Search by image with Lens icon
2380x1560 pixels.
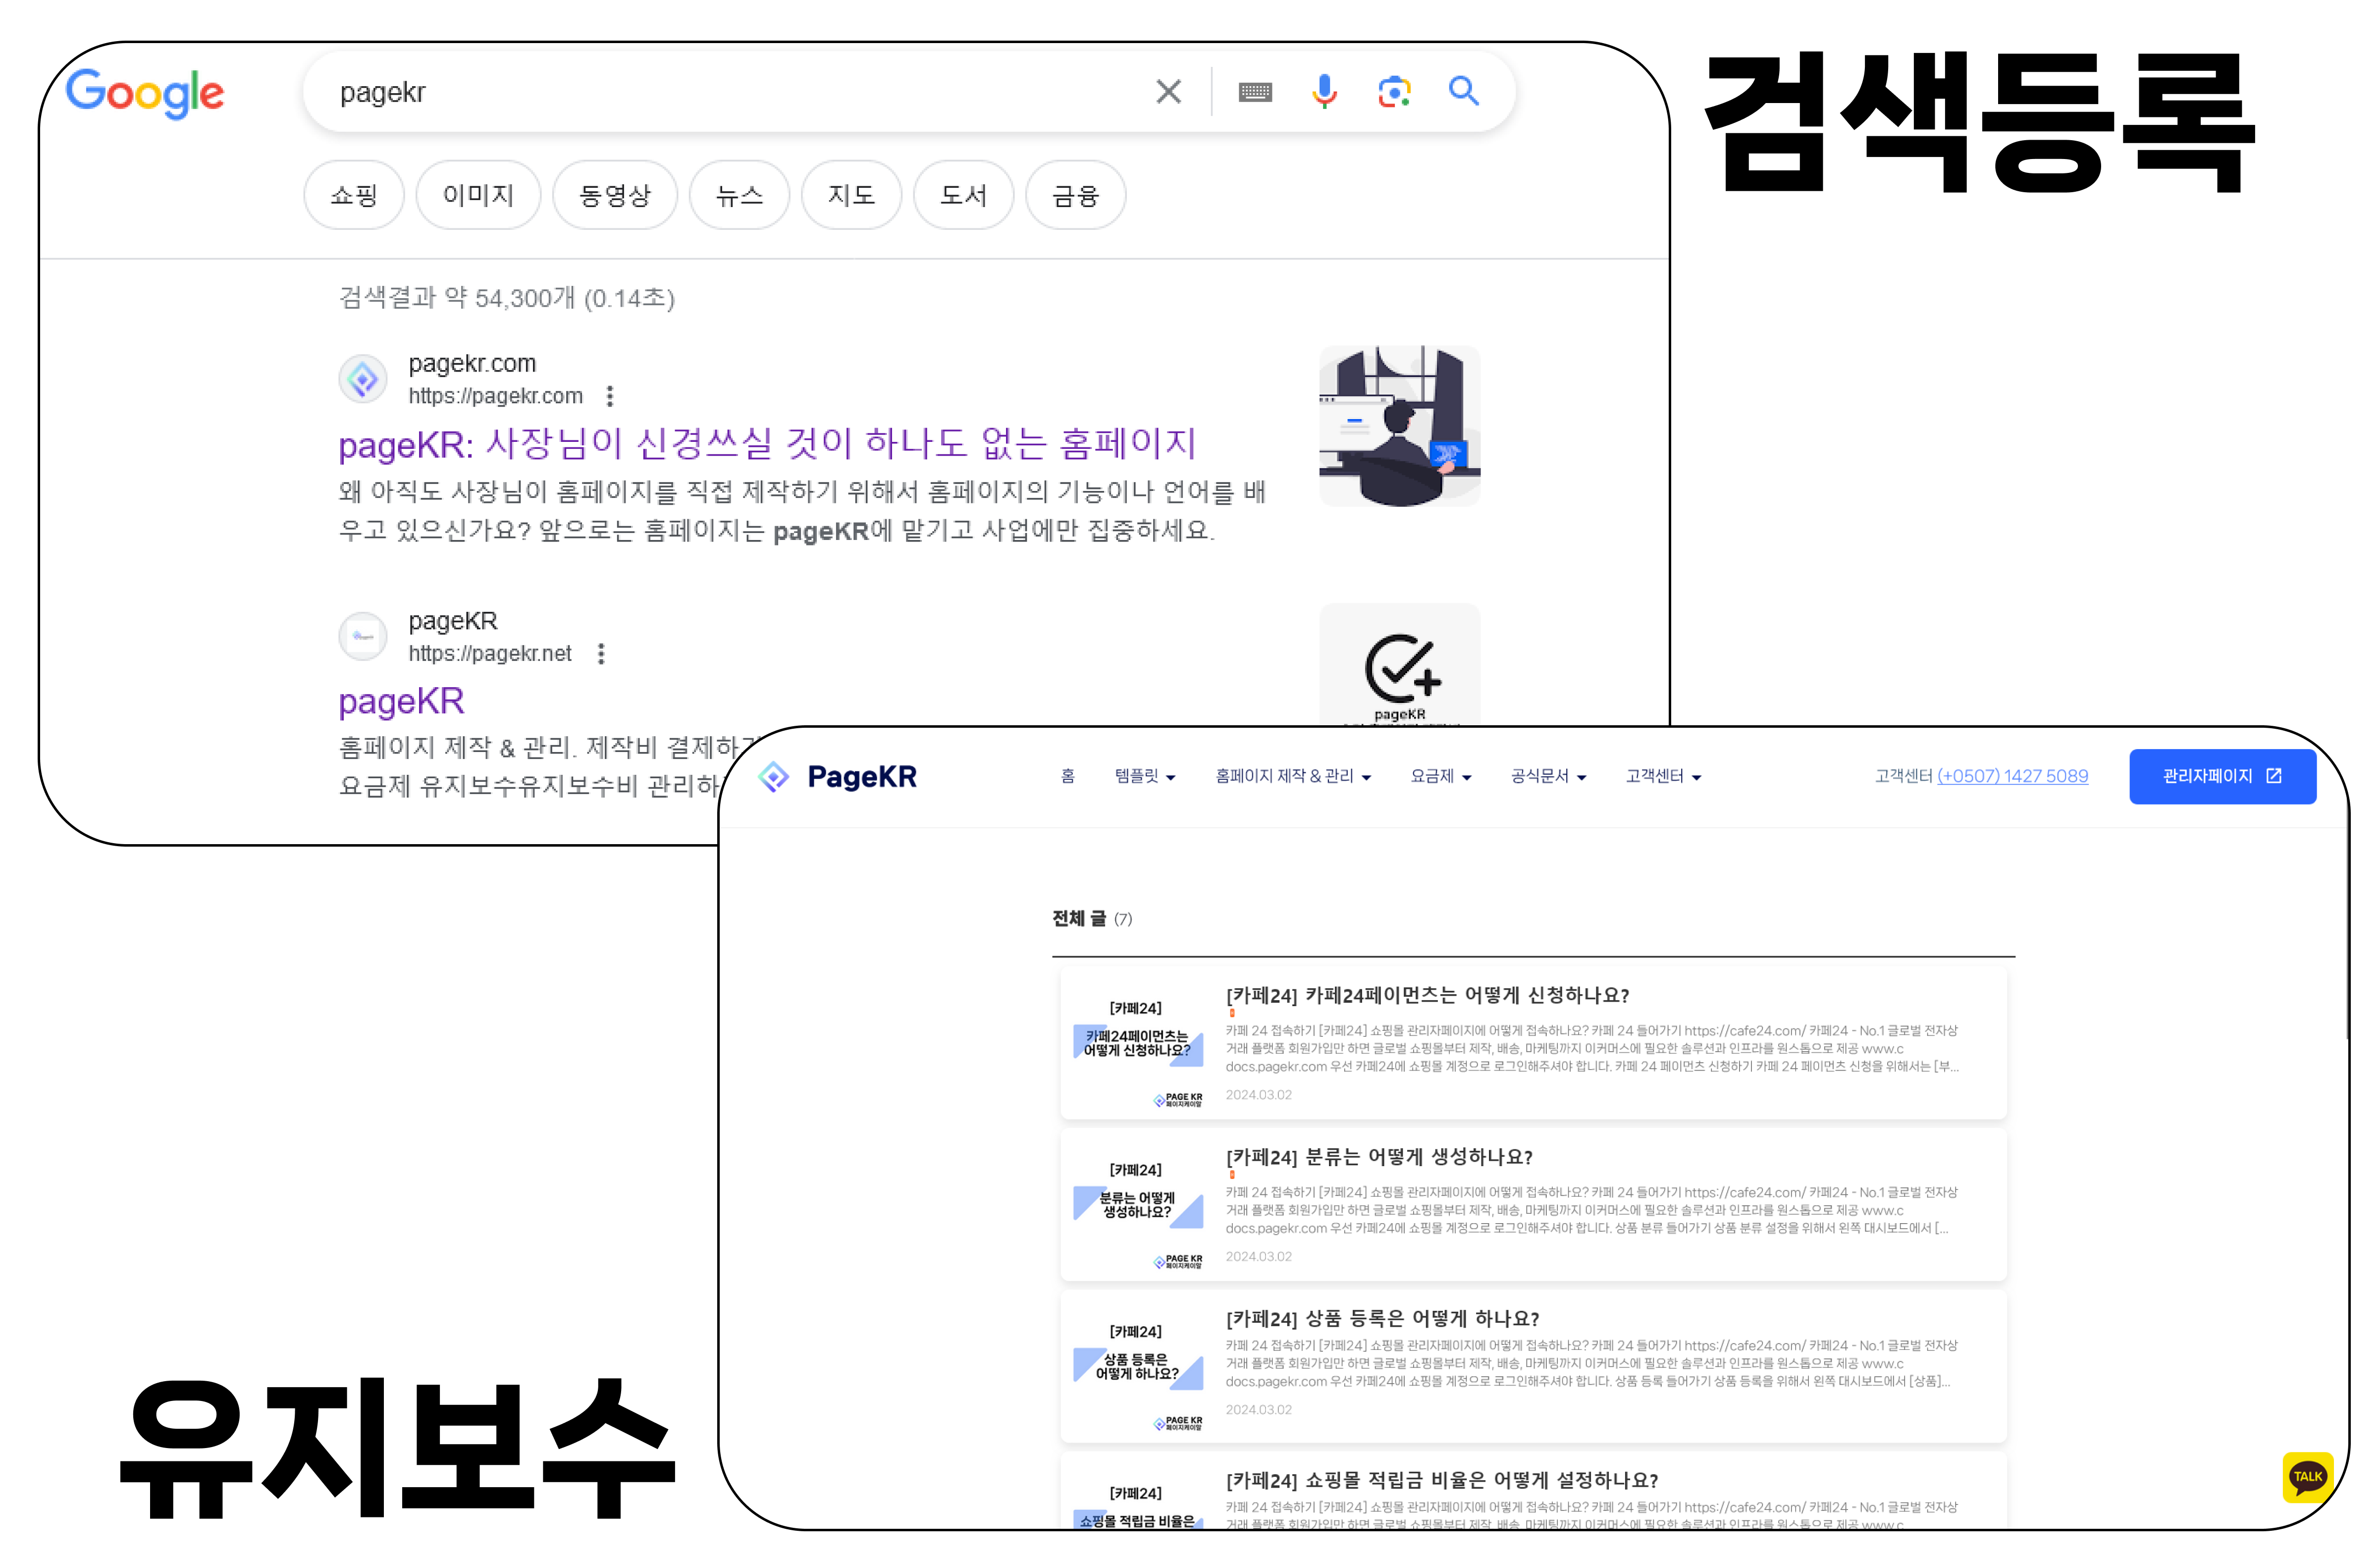point(1394,92)
